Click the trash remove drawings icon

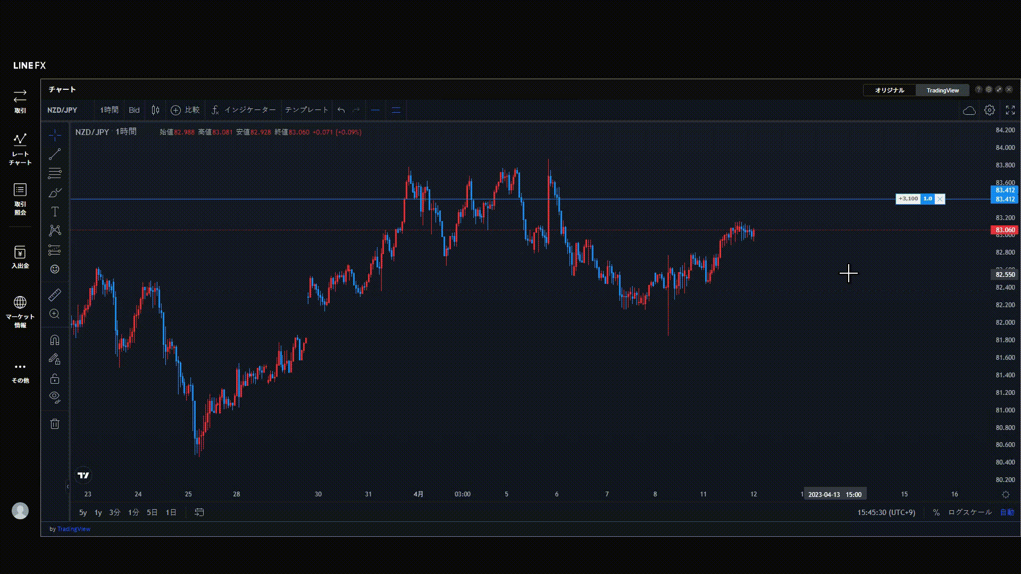(55, 424)
